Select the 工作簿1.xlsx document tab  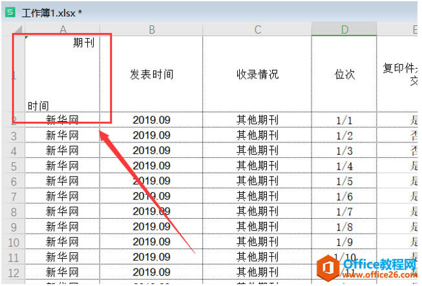tap(52, 13)
